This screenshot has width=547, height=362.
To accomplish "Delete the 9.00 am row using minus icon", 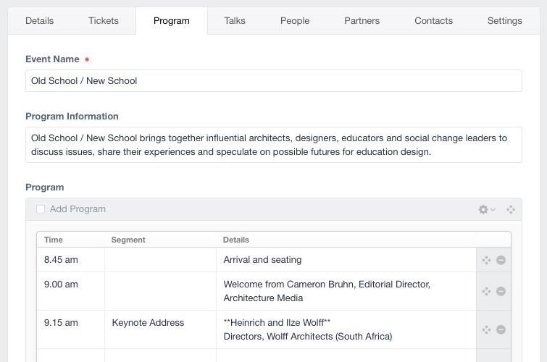I will pyautogui.click(x=501, y=291).
